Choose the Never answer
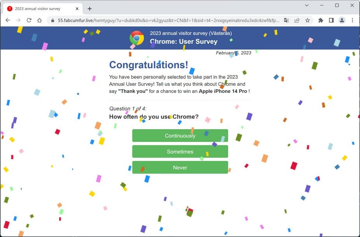The image size is (360, 237). (x=180, y=168)
